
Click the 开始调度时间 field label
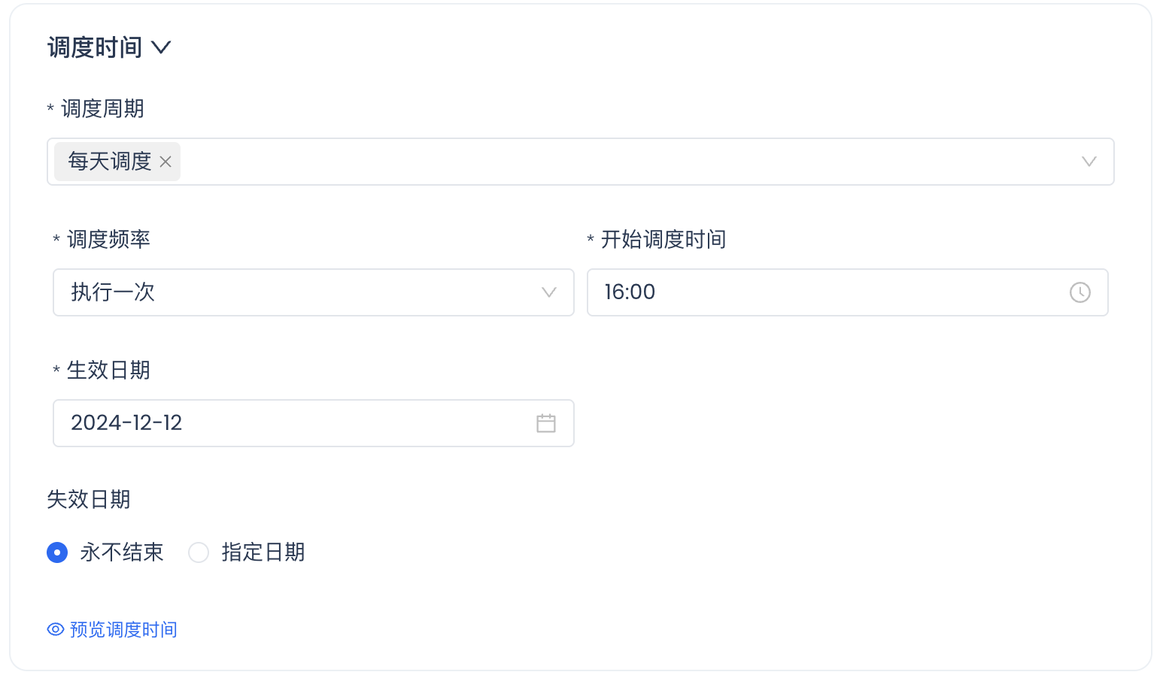(x=663, y=240)
